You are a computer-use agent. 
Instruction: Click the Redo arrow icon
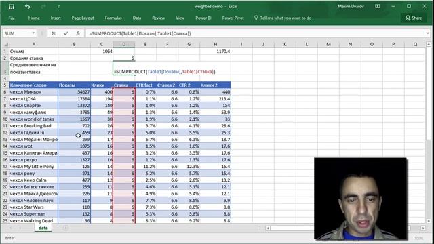point(43,7)
